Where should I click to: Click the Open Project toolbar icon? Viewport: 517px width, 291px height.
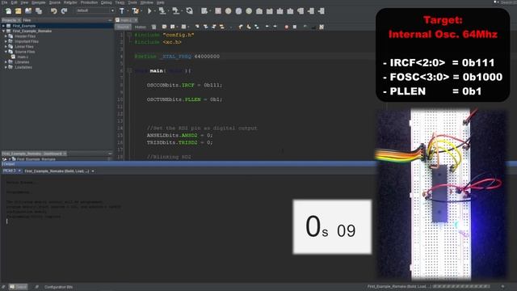click(28, 11)
